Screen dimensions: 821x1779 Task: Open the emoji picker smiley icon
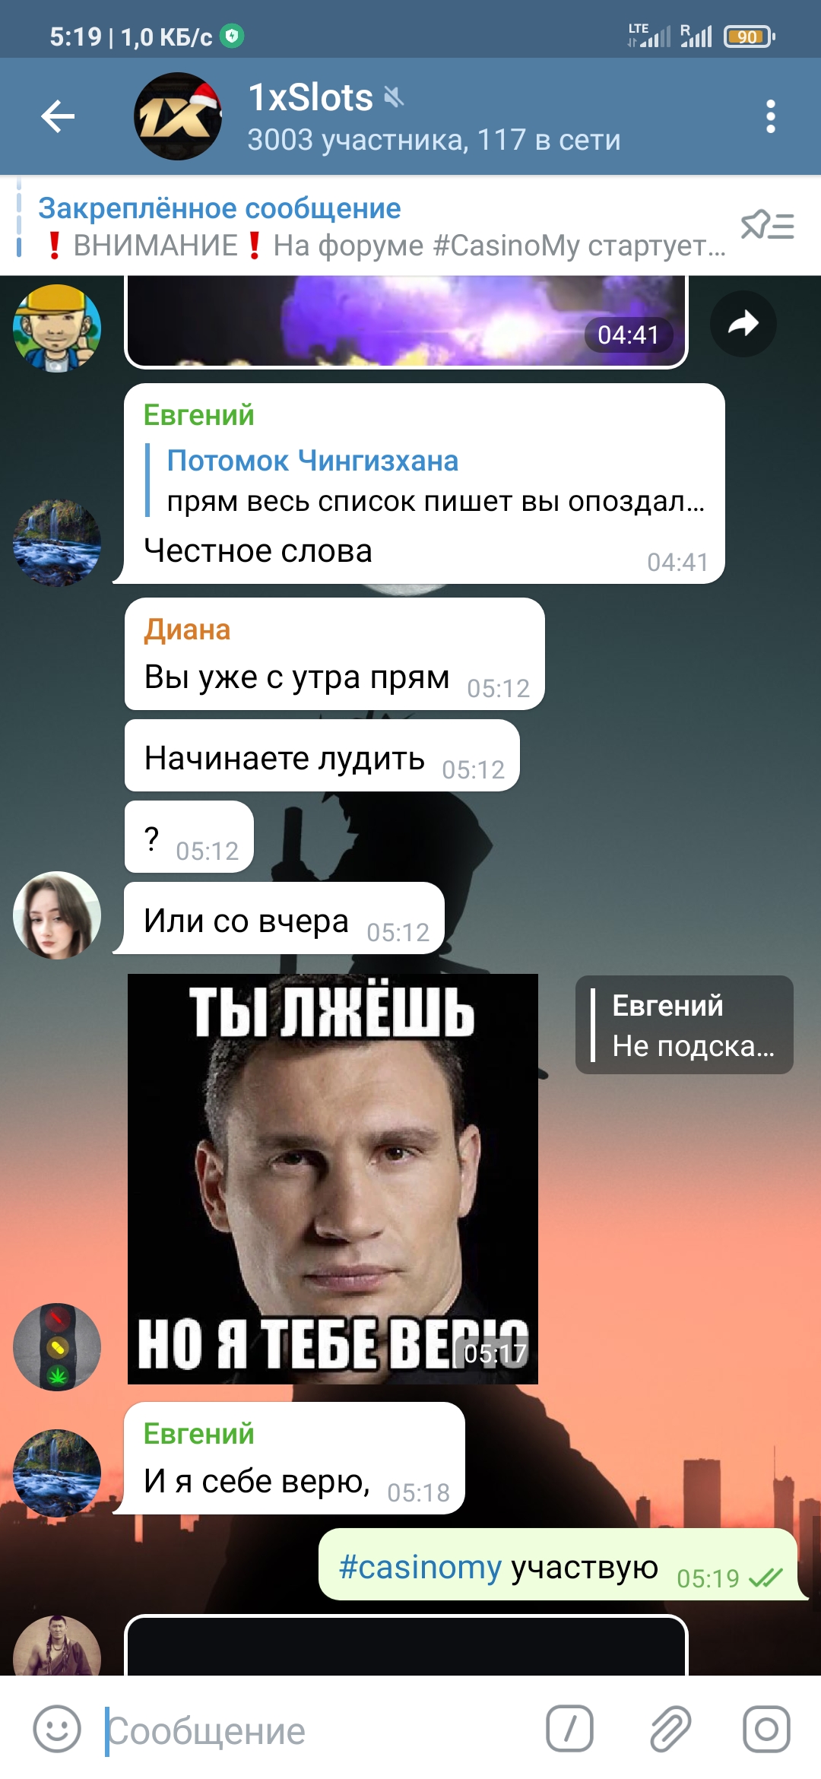tap(57, 1729)
